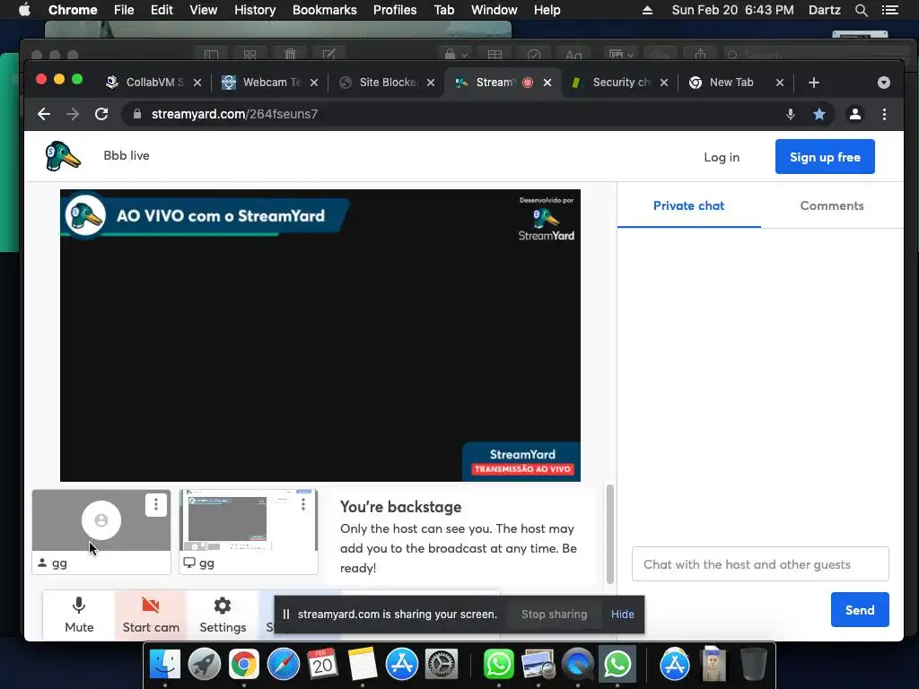Click the StreamYard duck logo

63,156
